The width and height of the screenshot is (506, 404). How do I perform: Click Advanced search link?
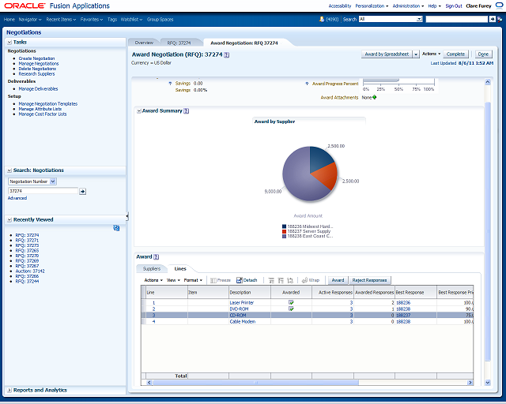click(17, 198)
